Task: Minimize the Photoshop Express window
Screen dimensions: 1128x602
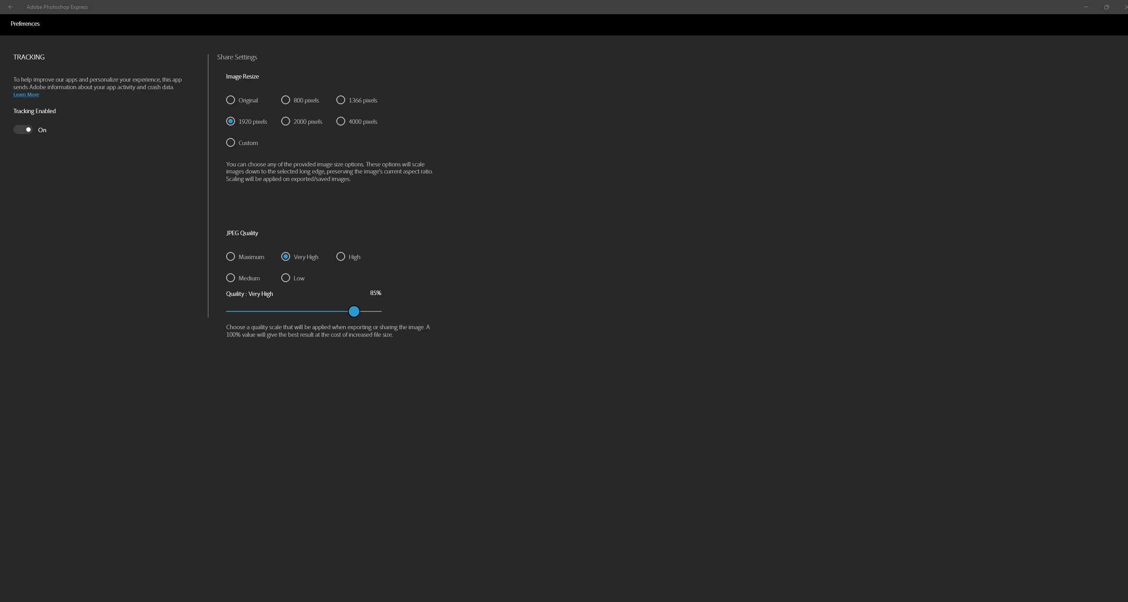Action: [1086, 7]
